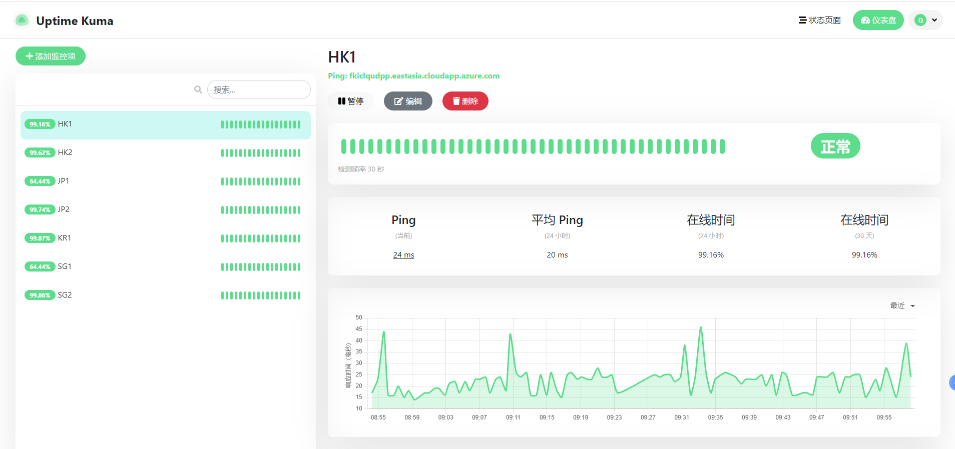This screenshot has height=449, width=955.
Task: Open the user profile dropdown arrow
Action: click(934, 20)
